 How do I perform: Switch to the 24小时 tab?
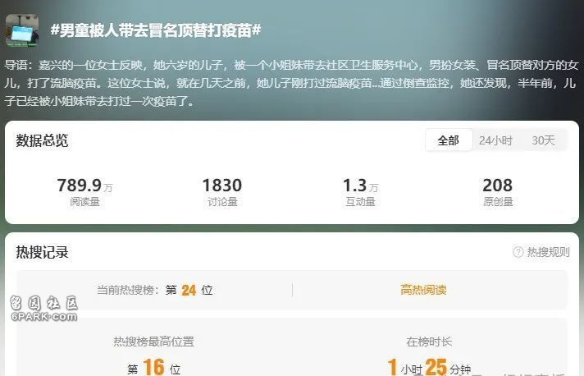[x=495, y=140]
